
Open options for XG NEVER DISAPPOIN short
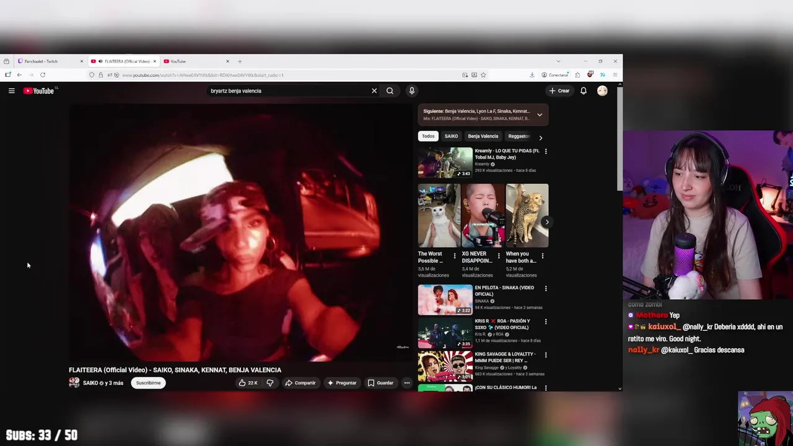(x=499, y=256)
